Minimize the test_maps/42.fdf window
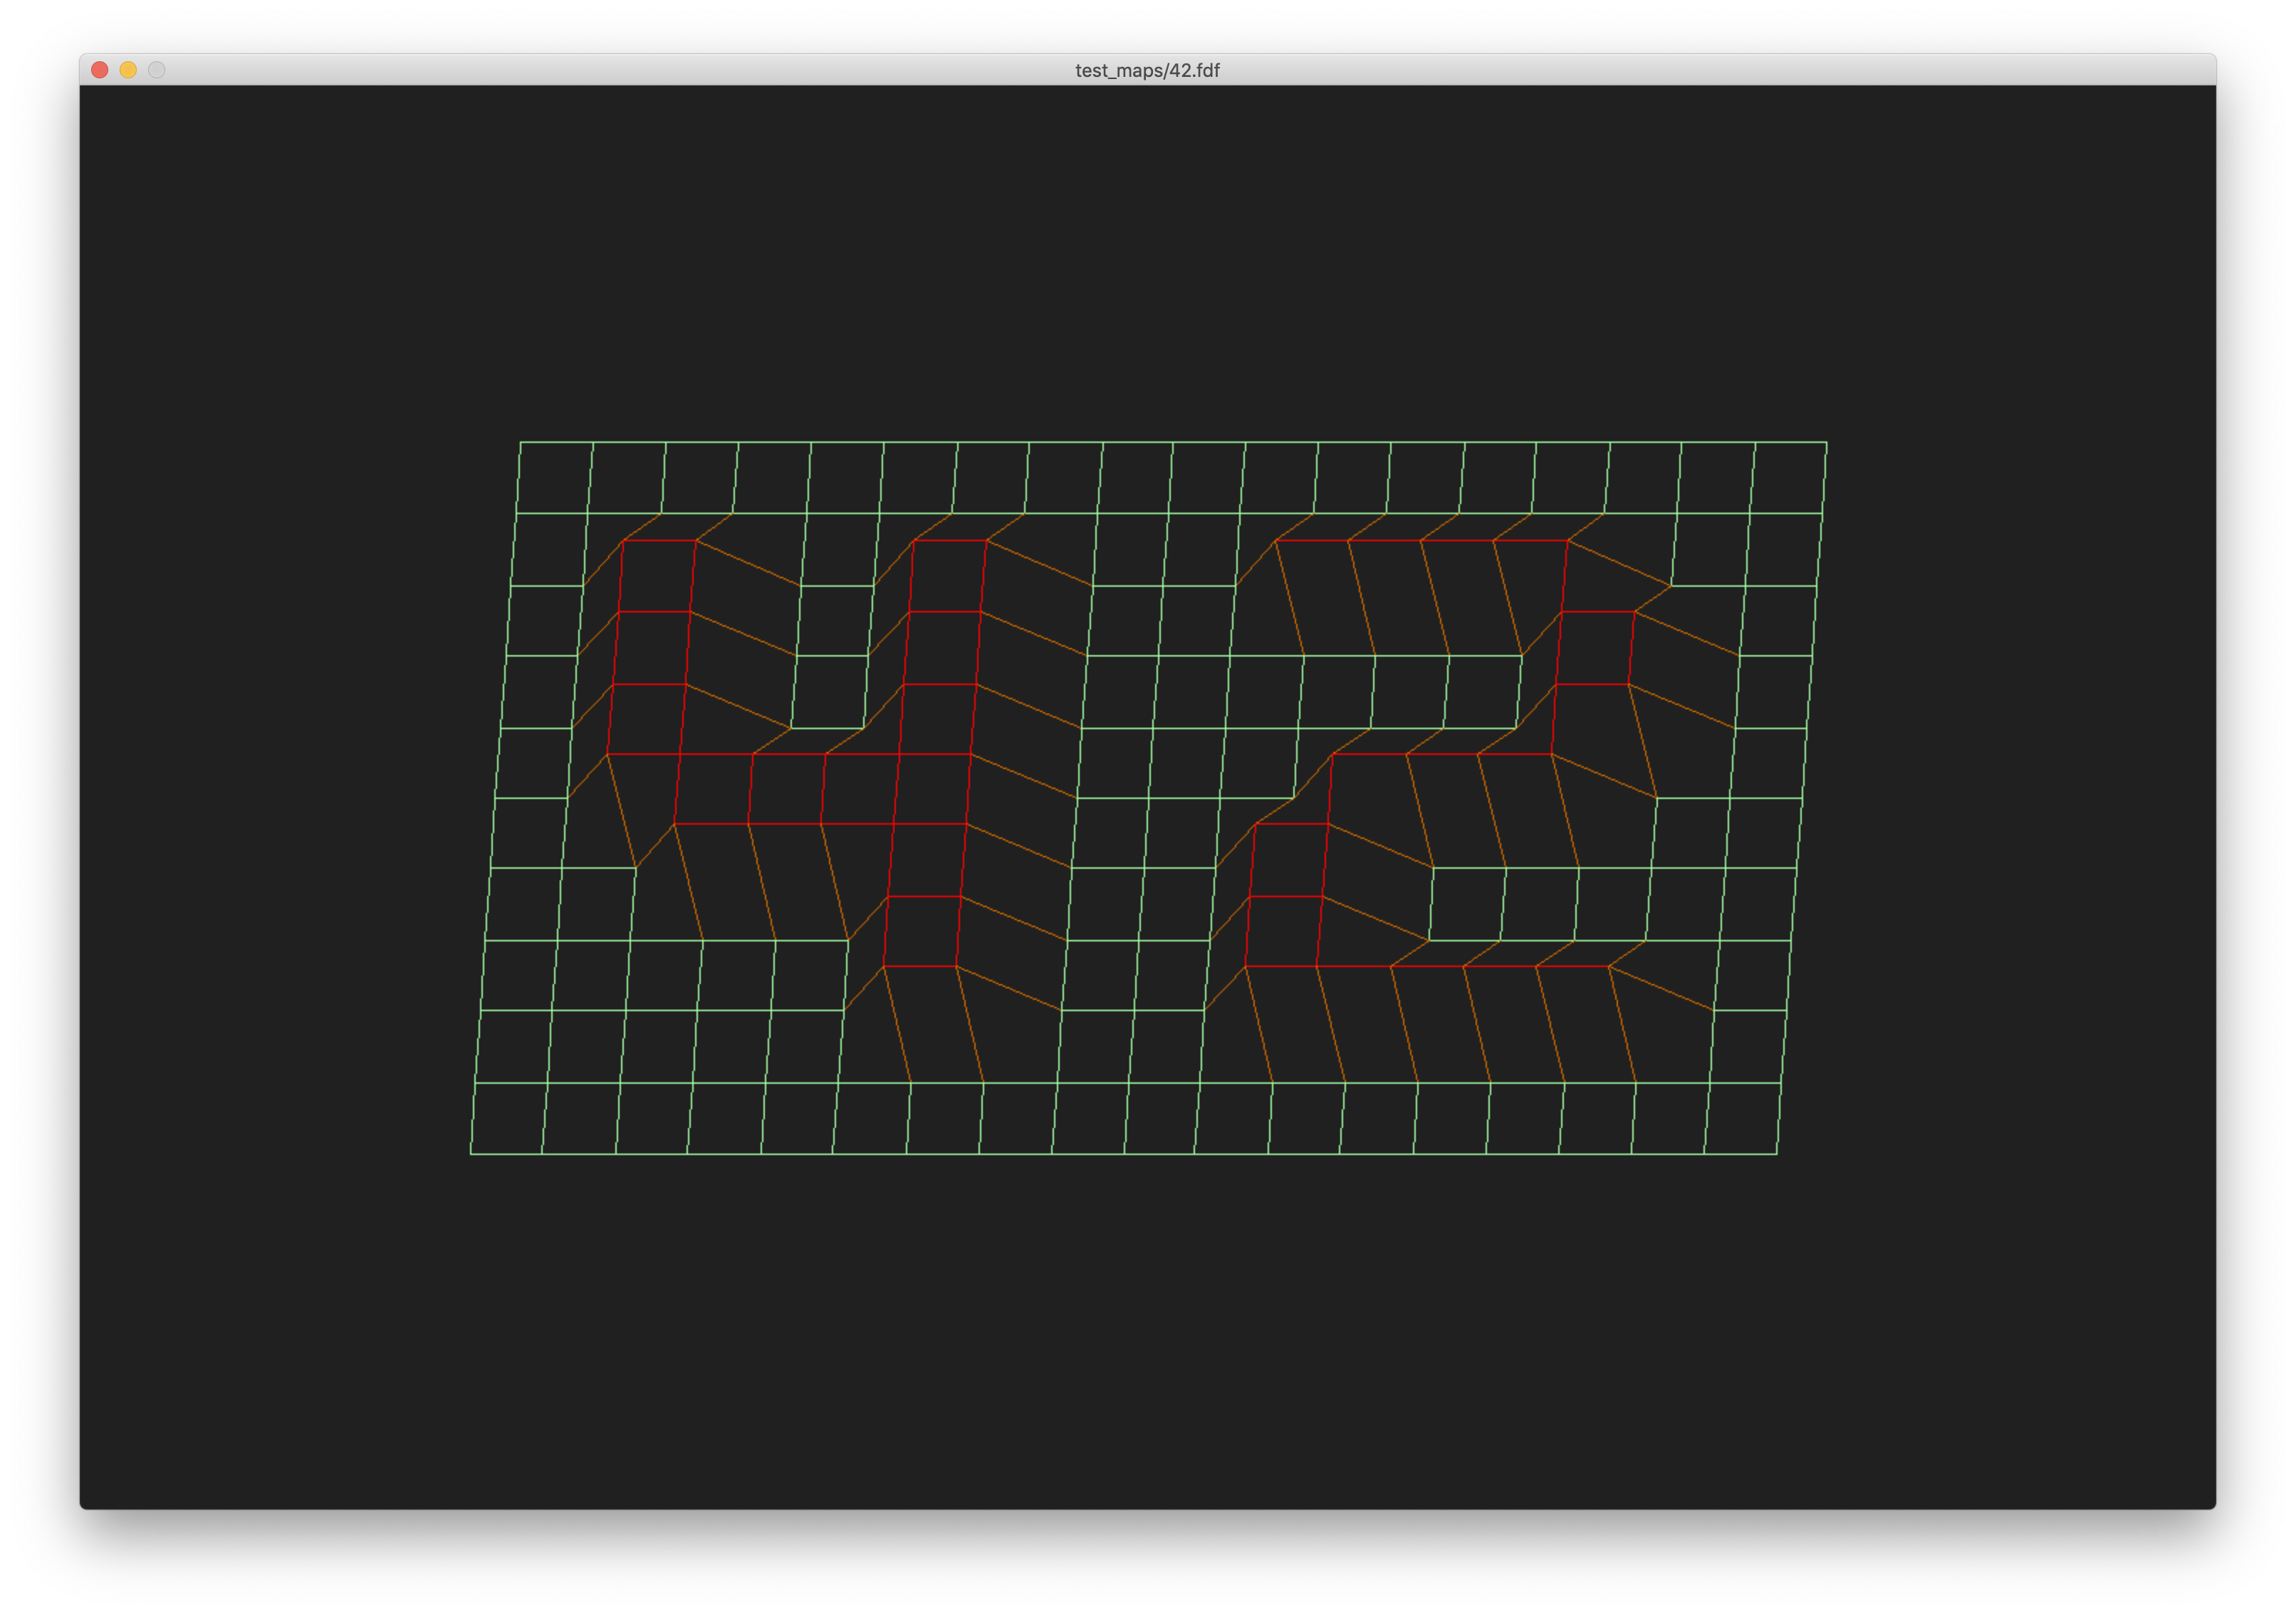This screenshot has width=2296, height=1615. point(128,70)
